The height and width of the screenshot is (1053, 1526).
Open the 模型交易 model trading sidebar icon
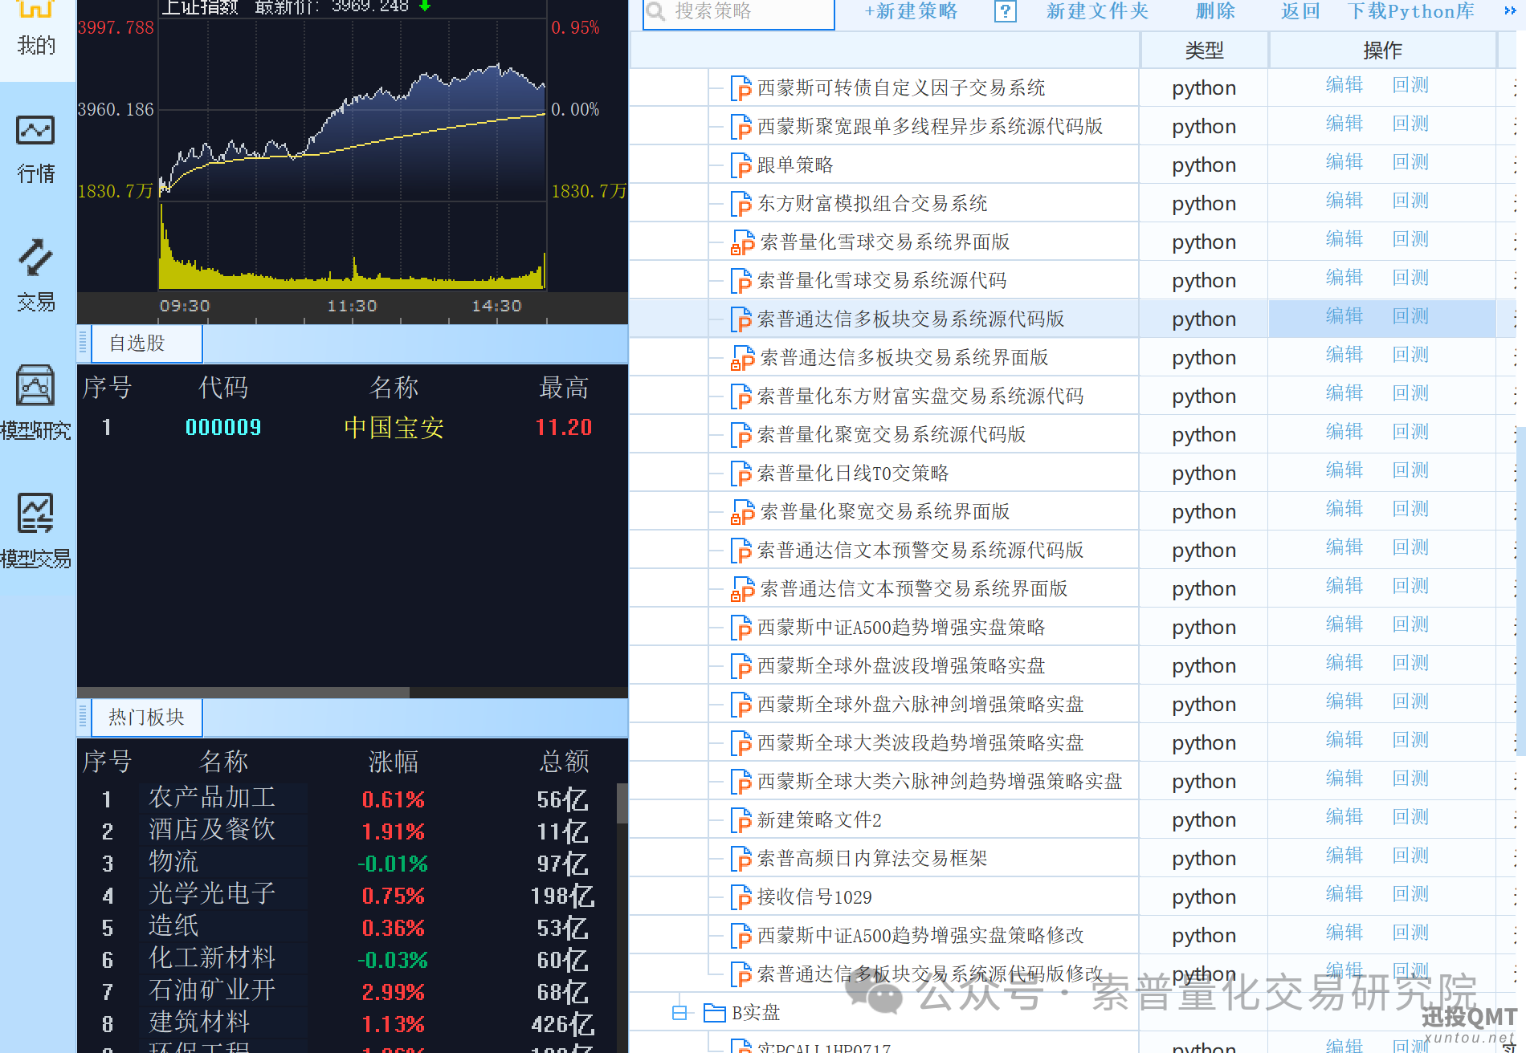coord(36,530)
